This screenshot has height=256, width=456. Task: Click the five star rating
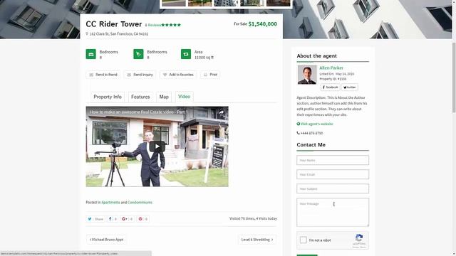[x=171, y=25]
